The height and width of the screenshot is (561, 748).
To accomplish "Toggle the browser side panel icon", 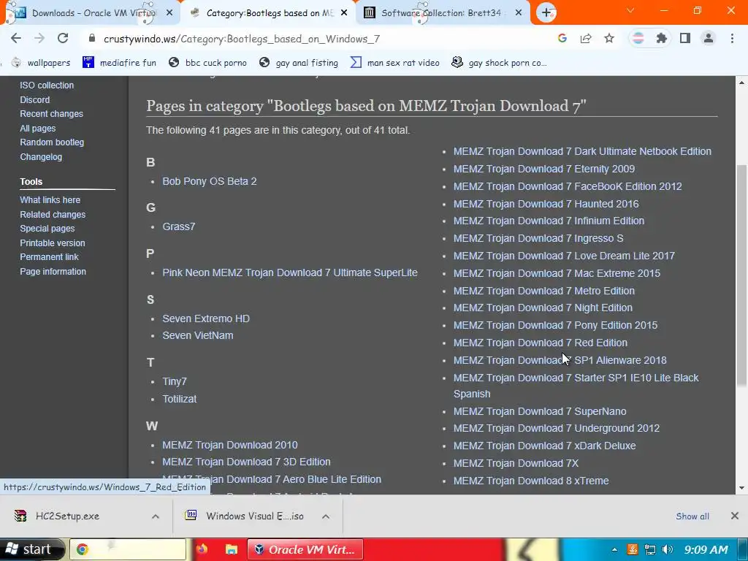I will (685, 38).
